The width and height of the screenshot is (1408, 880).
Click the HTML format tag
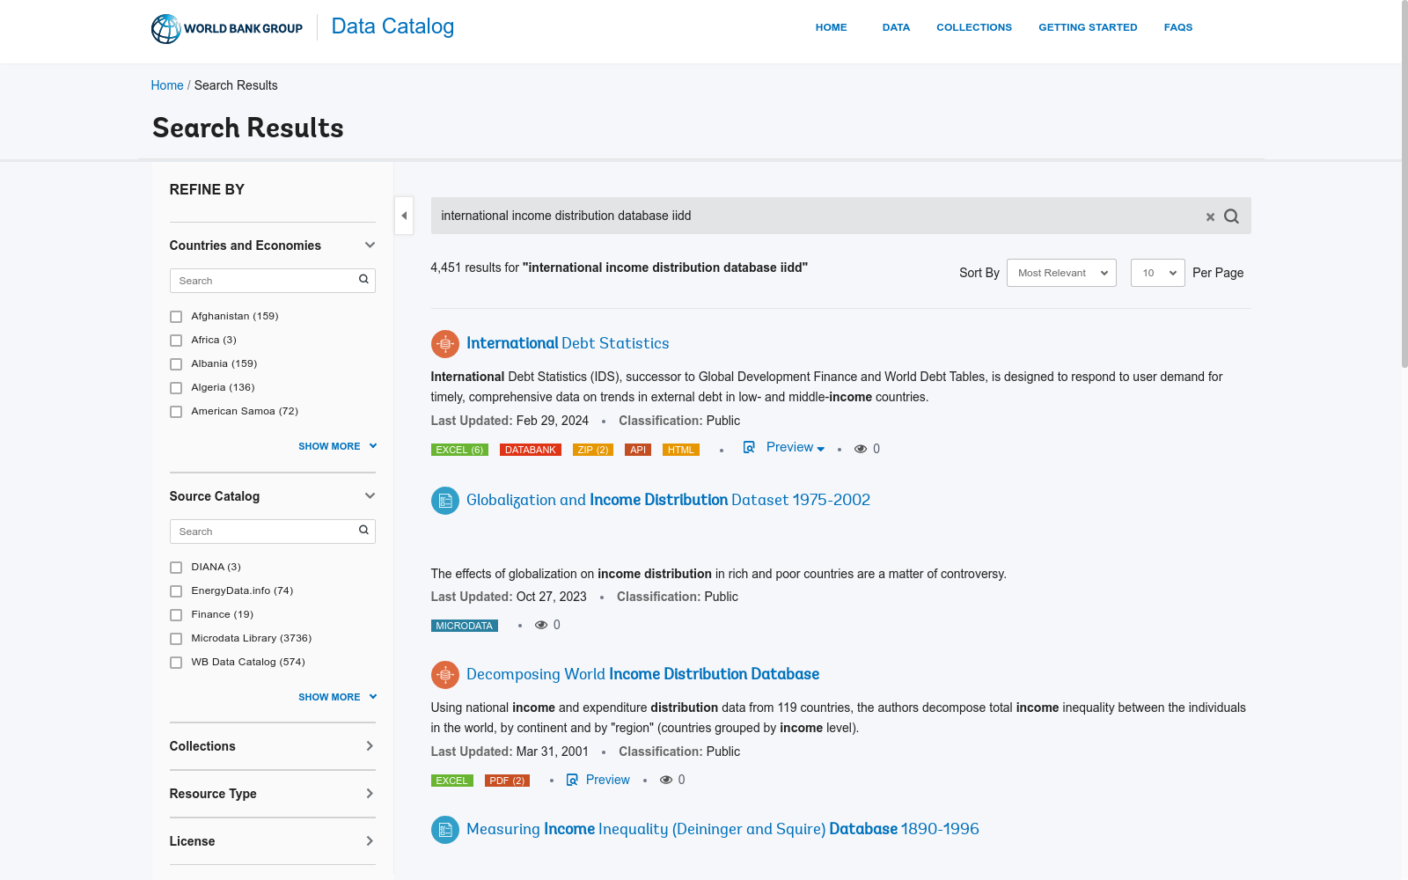pyautogui.click(x=681, y=450)
